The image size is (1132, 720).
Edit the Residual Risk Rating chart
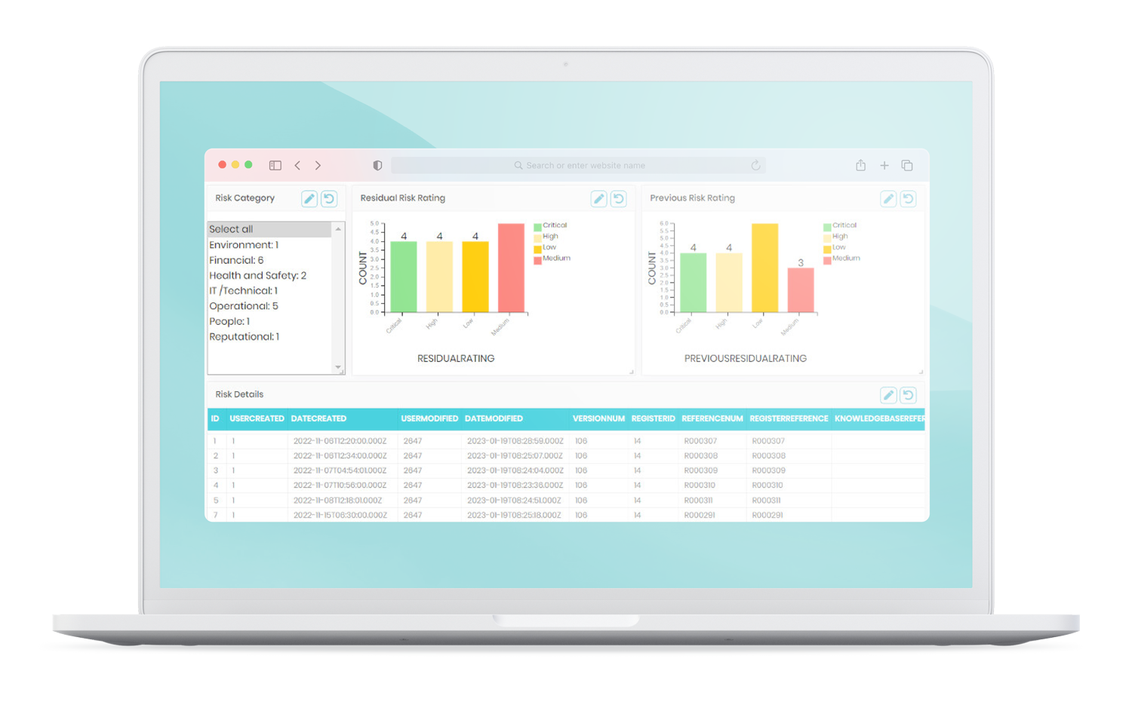(598, 199)
